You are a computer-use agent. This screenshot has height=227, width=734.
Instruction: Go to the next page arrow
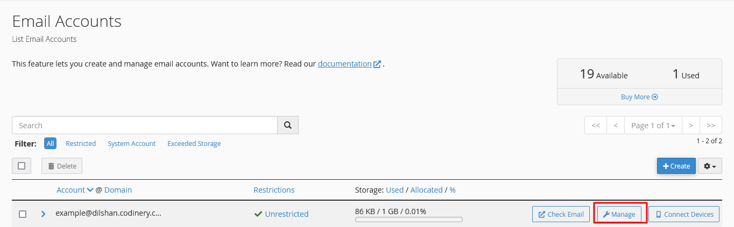click(691, 125)
